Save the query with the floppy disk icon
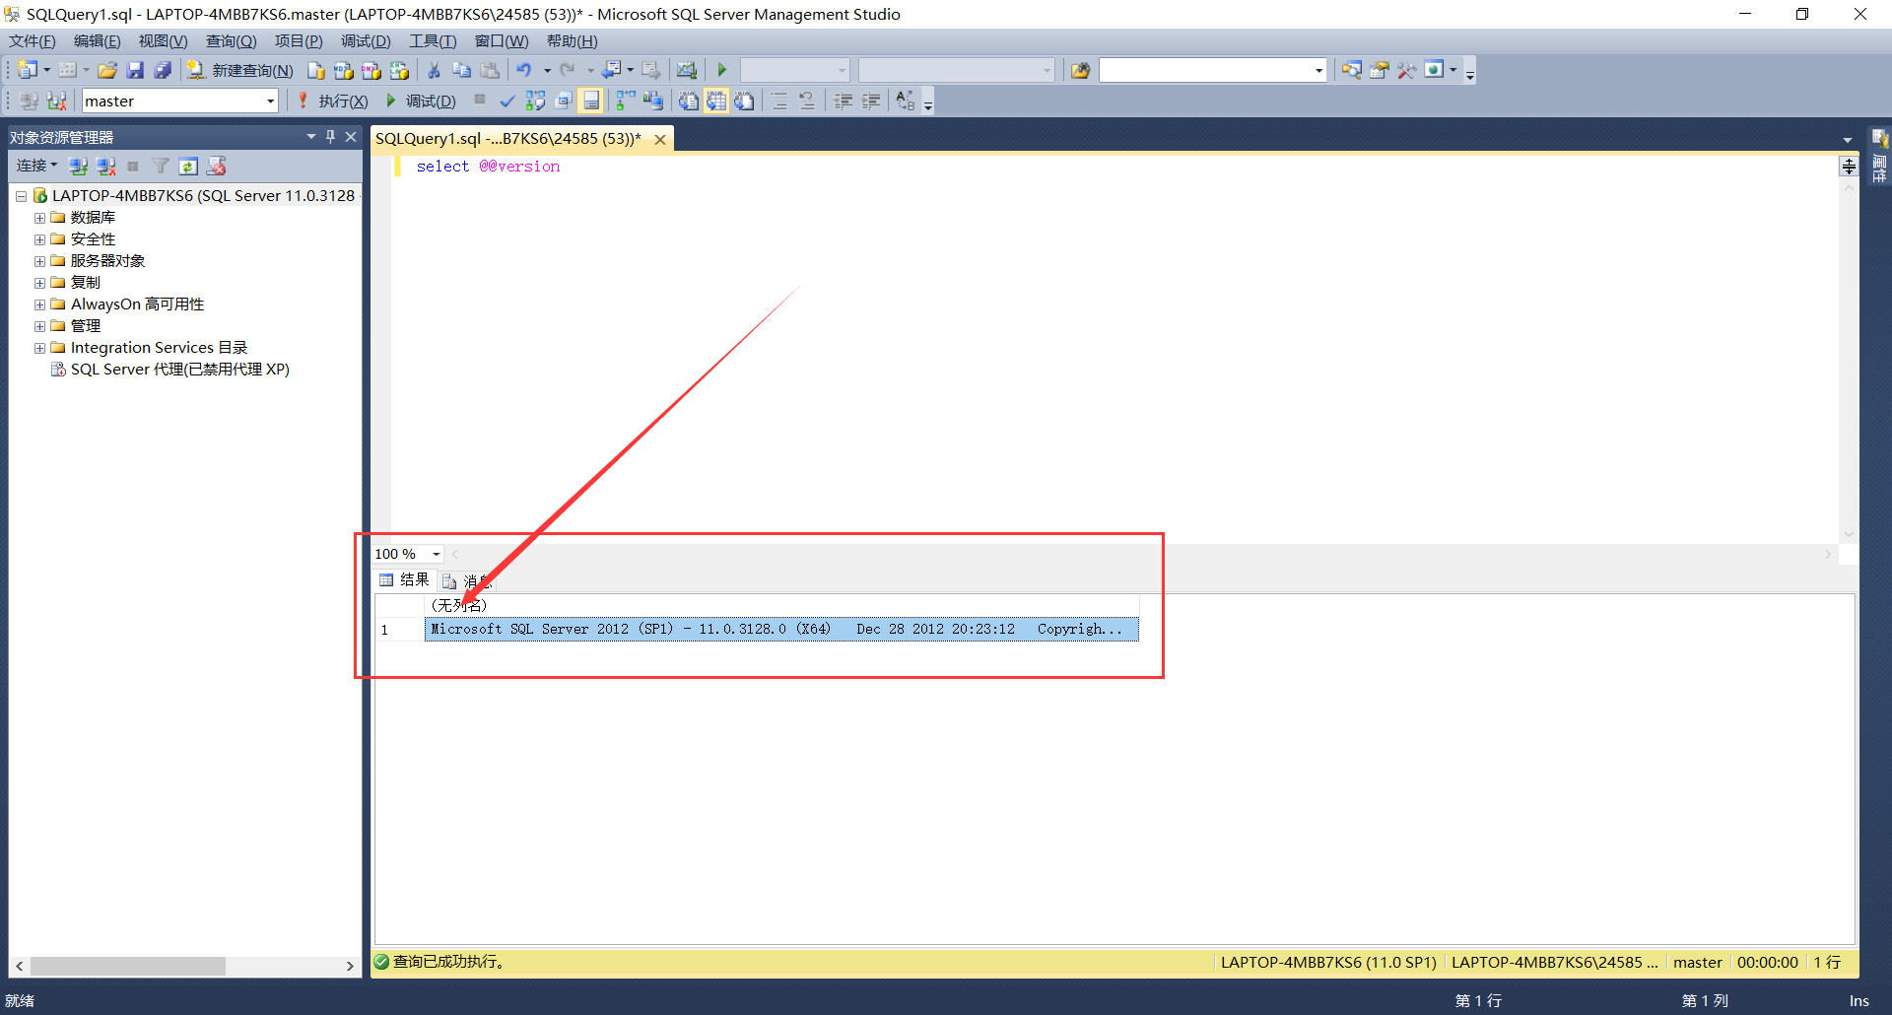1892x1015 pixels. (x=135, y=70)
